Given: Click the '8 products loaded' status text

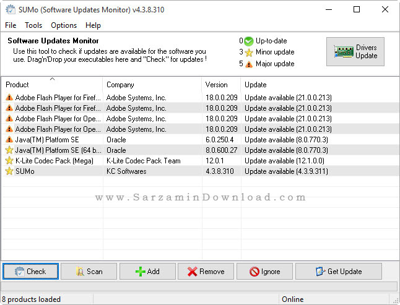Looking at the screenshot, I should 31,299.
